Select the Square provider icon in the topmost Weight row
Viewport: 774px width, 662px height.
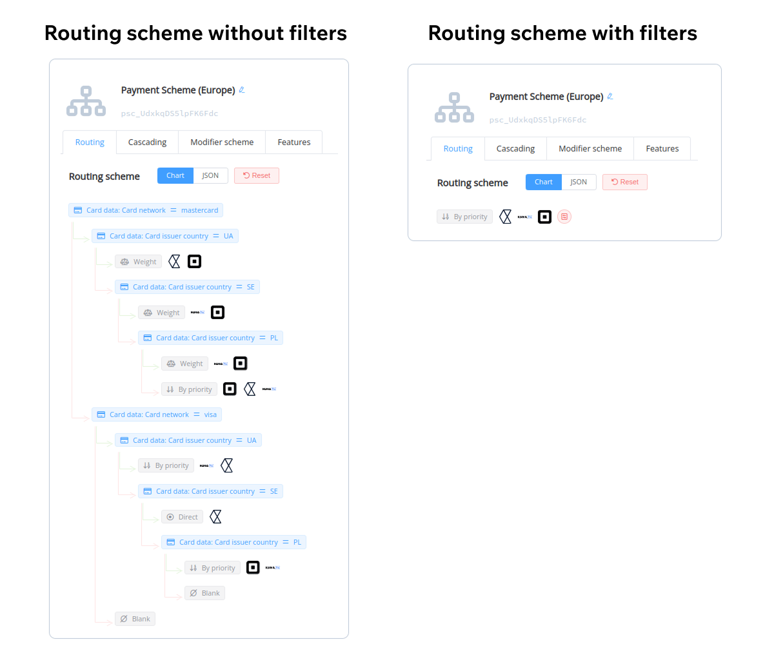pos(194,261)
